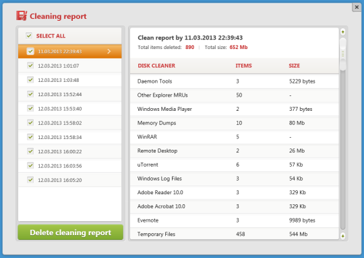The image size is (364, 258).
Task: Click the SELECT ALL label
Action: (x=51, y=36)
